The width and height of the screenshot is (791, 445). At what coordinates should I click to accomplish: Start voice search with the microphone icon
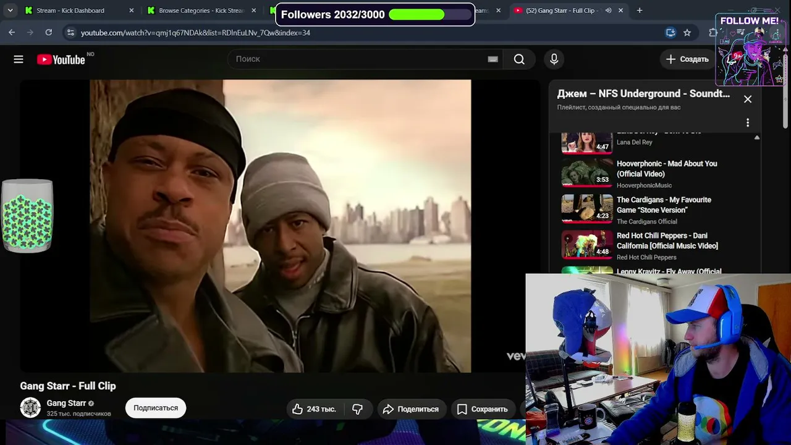[x=554, y=59]
